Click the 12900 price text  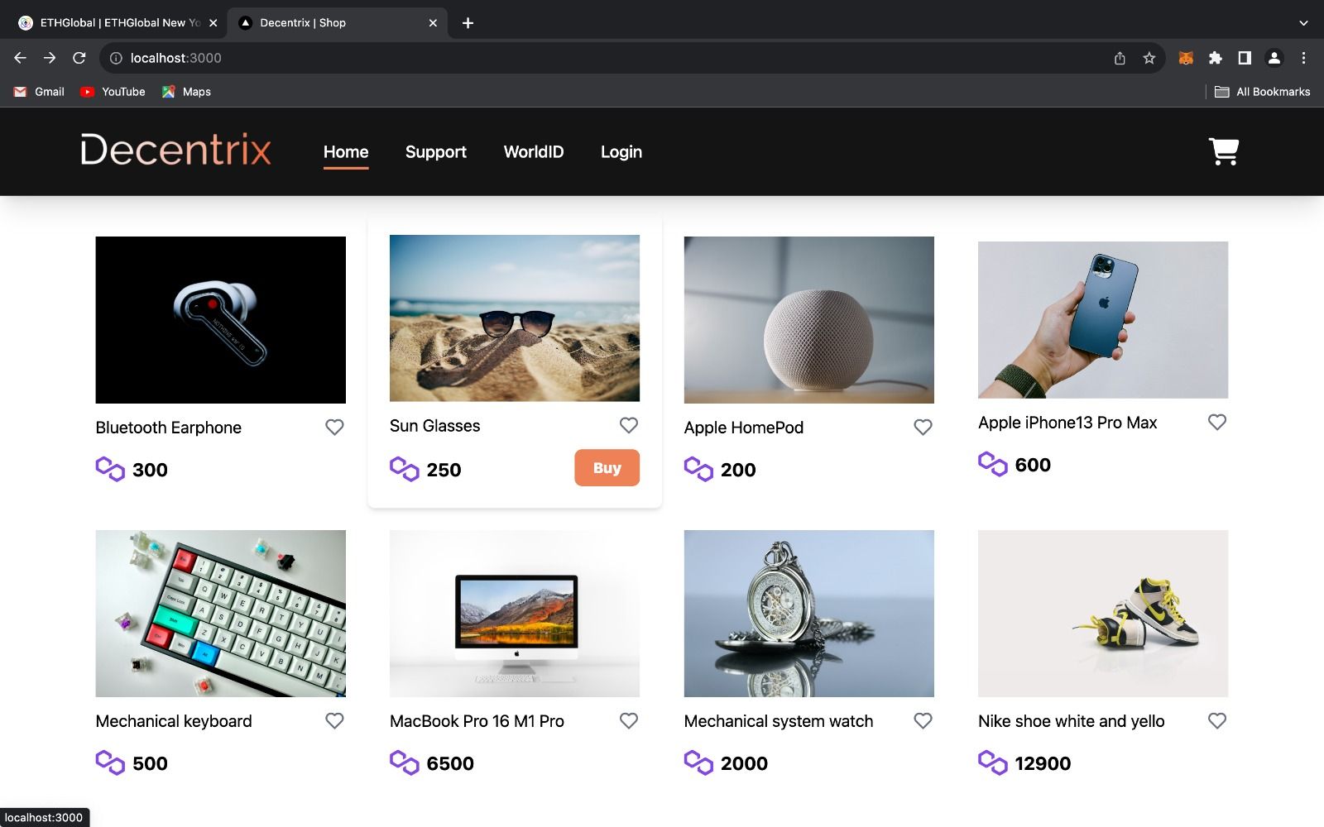[x=1043, y=763]
